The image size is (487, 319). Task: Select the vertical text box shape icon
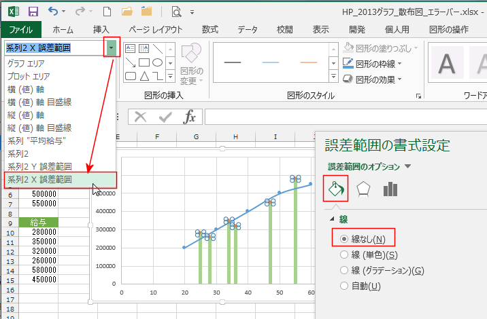pyautogui.click(x=144, y=48)
